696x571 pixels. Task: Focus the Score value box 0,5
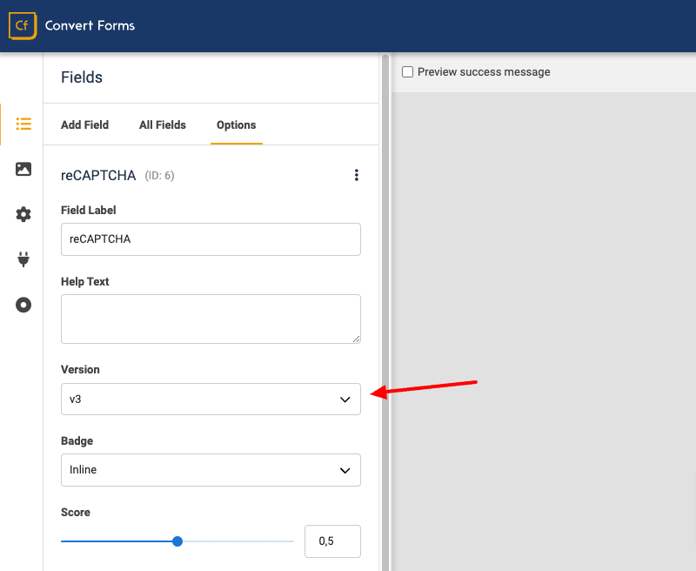332,541
